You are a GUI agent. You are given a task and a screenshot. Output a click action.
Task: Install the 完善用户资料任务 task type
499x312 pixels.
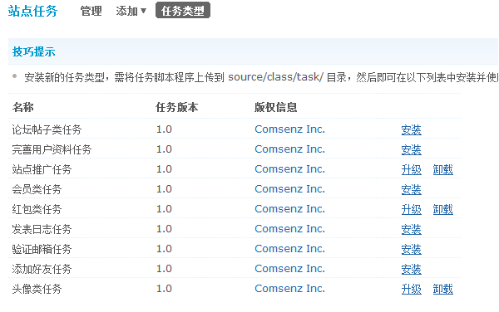point(411,149)
